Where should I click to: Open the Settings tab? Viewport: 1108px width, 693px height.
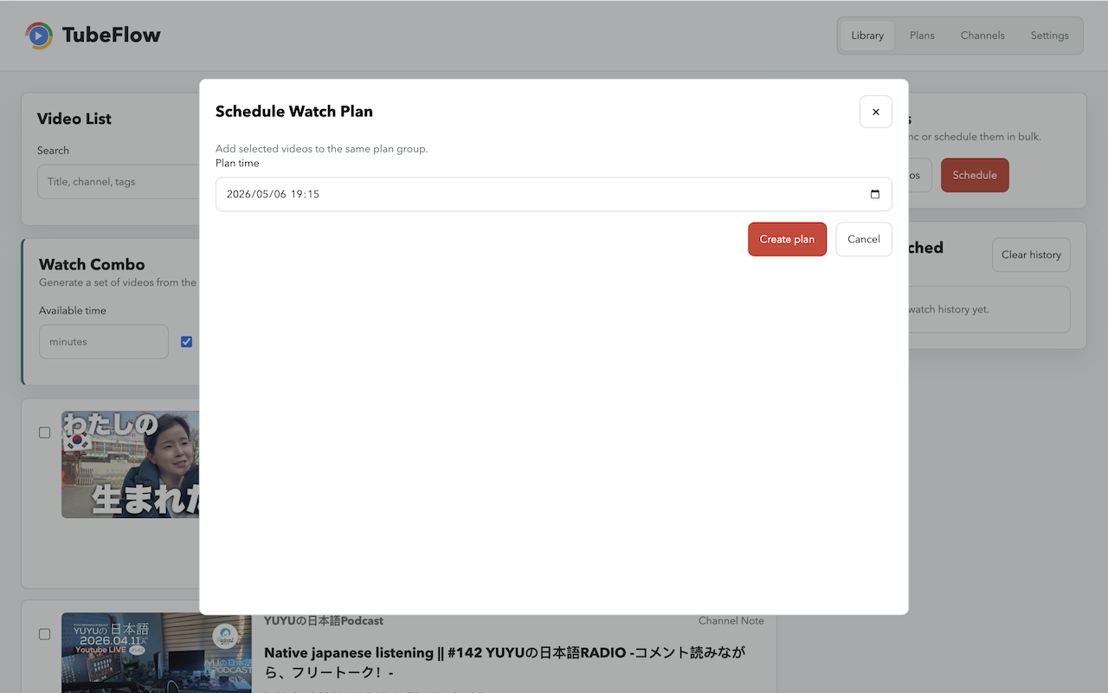[1049, 36]
